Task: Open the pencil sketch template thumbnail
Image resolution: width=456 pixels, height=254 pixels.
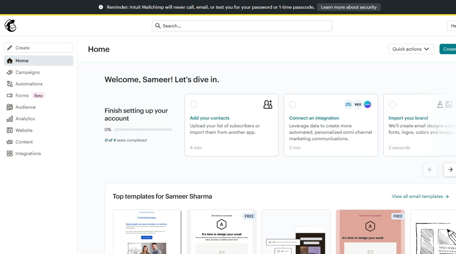Action: coord(433,232)
